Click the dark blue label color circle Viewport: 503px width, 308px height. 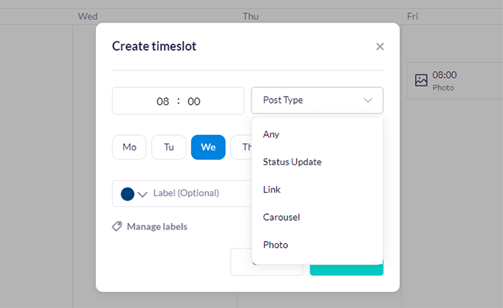click(x=128, y=194)
